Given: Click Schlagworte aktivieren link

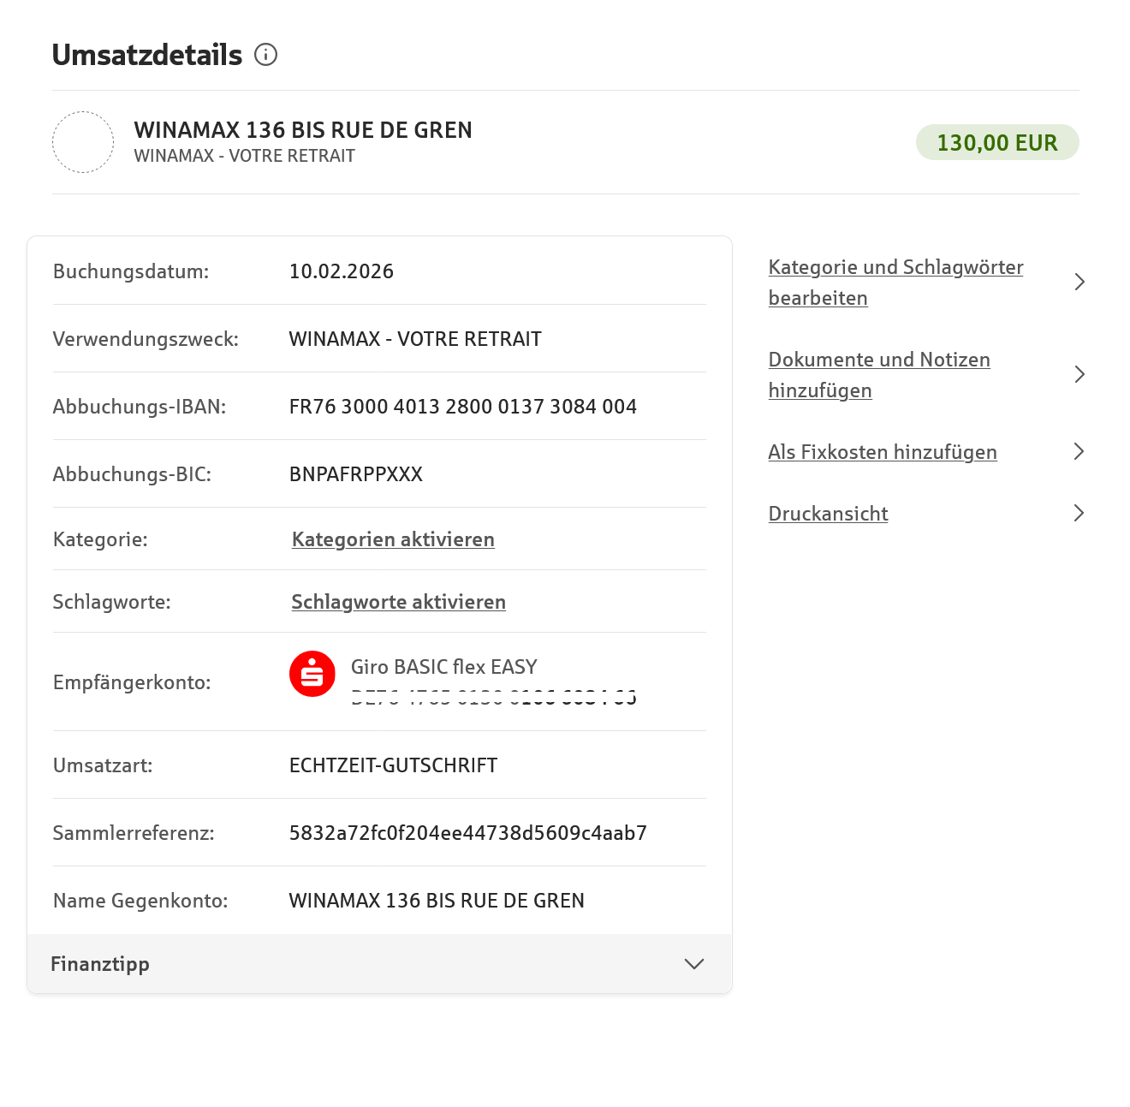Looking at the screenshot, I should point(398,602).
